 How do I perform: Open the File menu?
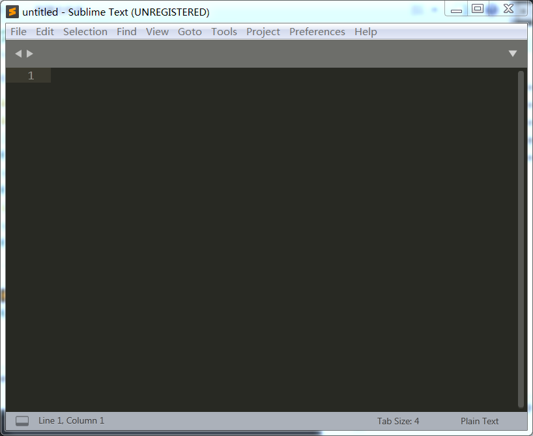pyautogui.click(x=19, y=32)
